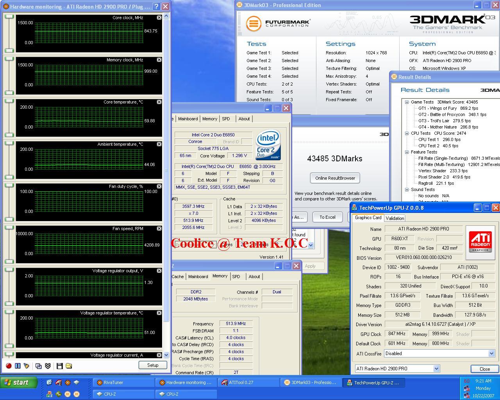Close the Voltage regulator temperature graph panel
This screenshot has height=400, width=500.
coord(159,313)
